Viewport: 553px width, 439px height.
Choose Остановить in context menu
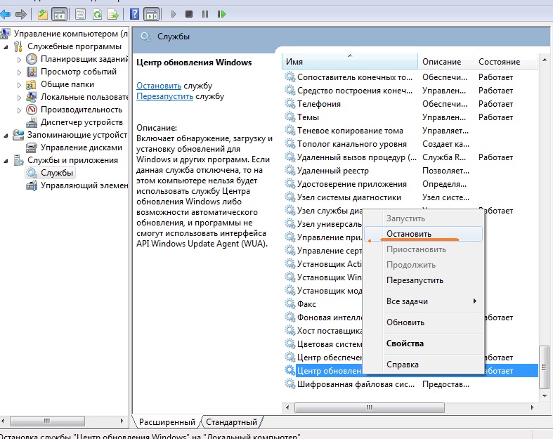tap(423, 234)
